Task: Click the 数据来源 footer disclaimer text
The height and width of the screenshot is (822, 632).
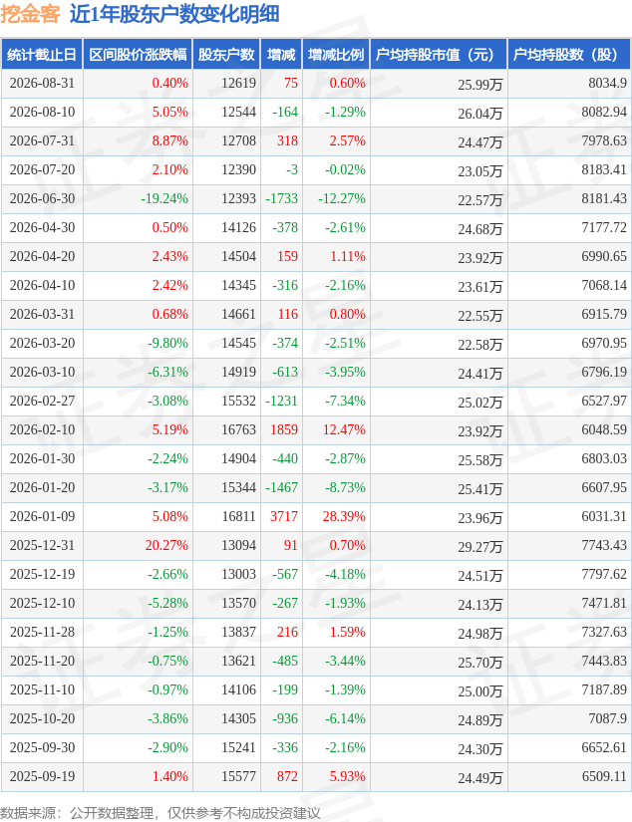Action: click(159, 813)
